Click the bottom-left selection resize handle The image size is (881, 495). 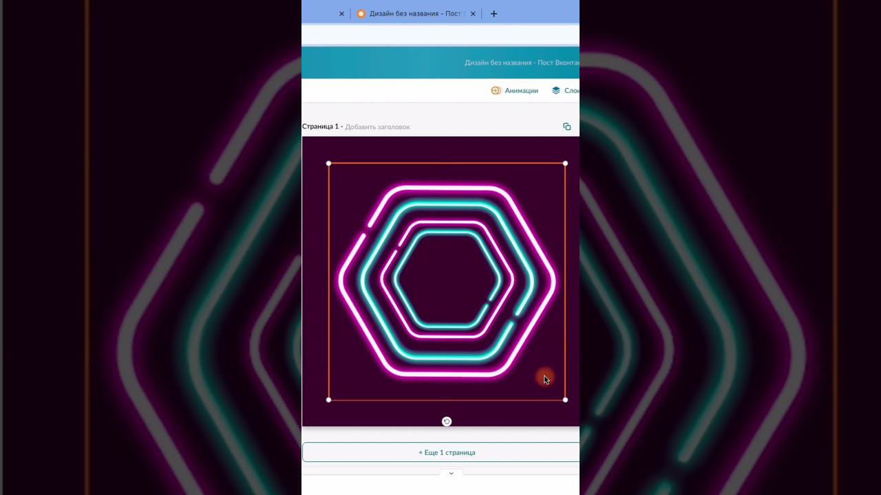(328, 399)
